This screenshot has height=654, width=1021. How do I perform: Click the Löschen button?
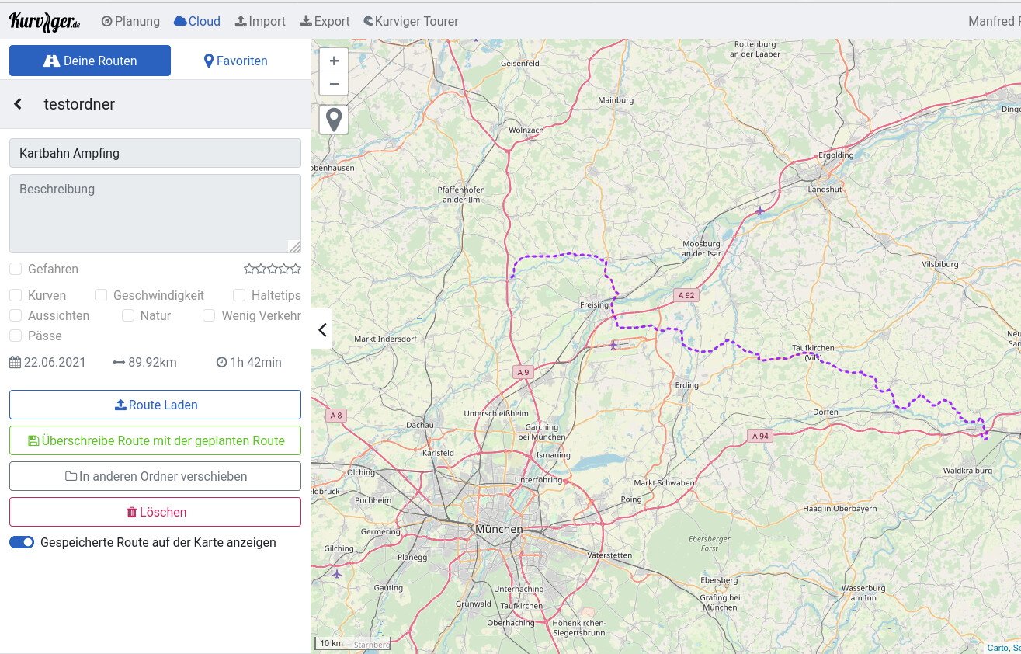pyautogui.click(x=155, y=512)
